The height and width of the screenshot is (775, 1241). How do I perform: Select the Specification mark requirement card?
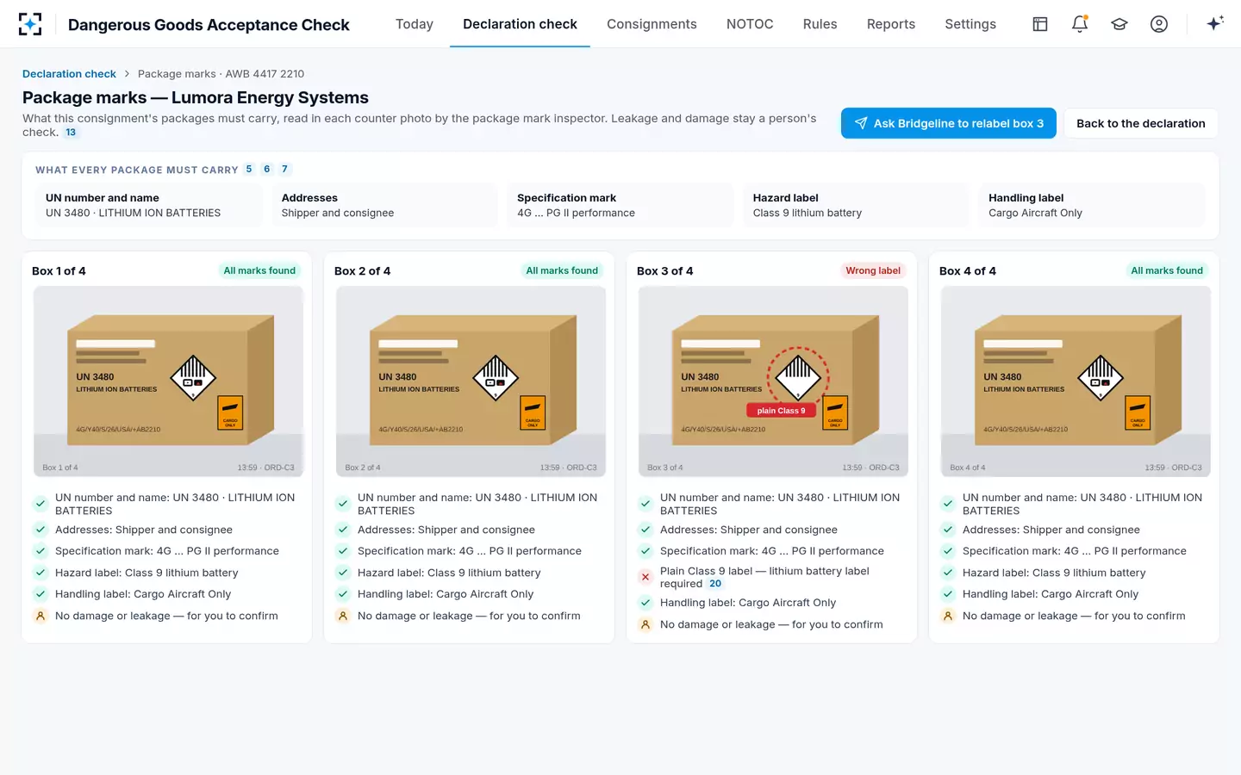pyautogui.click(x=620, y=205)
